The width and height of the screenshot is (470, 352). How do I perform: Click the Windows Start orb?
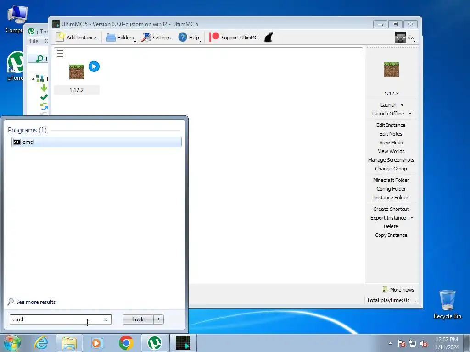(x=12, y=343)
